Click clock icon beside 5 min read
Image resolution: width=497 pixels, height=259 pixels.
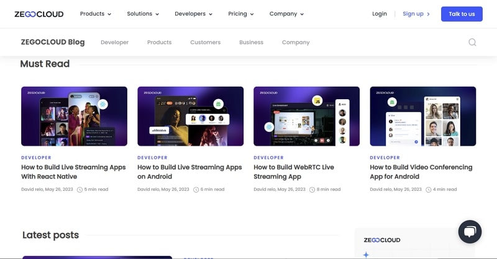(x=80, y=190)
